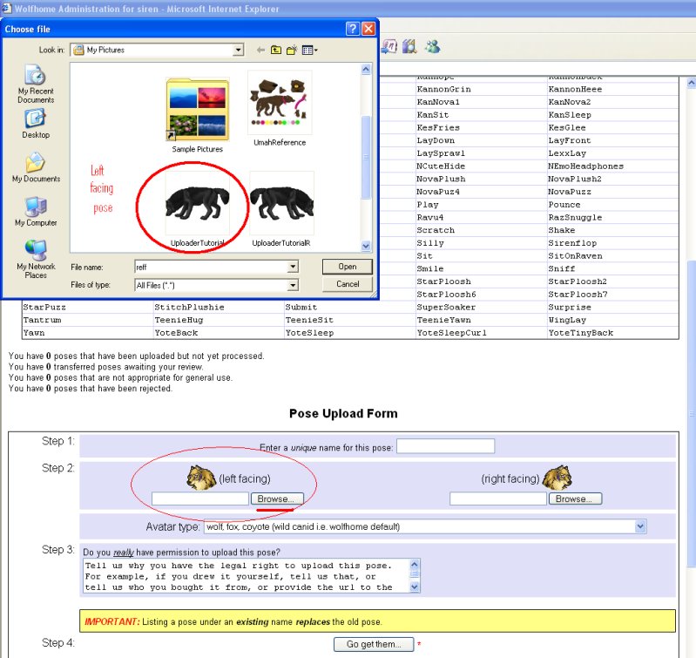696x658 pixels.
Task: Expand the Look in dropdown
Action: (238, 51)
